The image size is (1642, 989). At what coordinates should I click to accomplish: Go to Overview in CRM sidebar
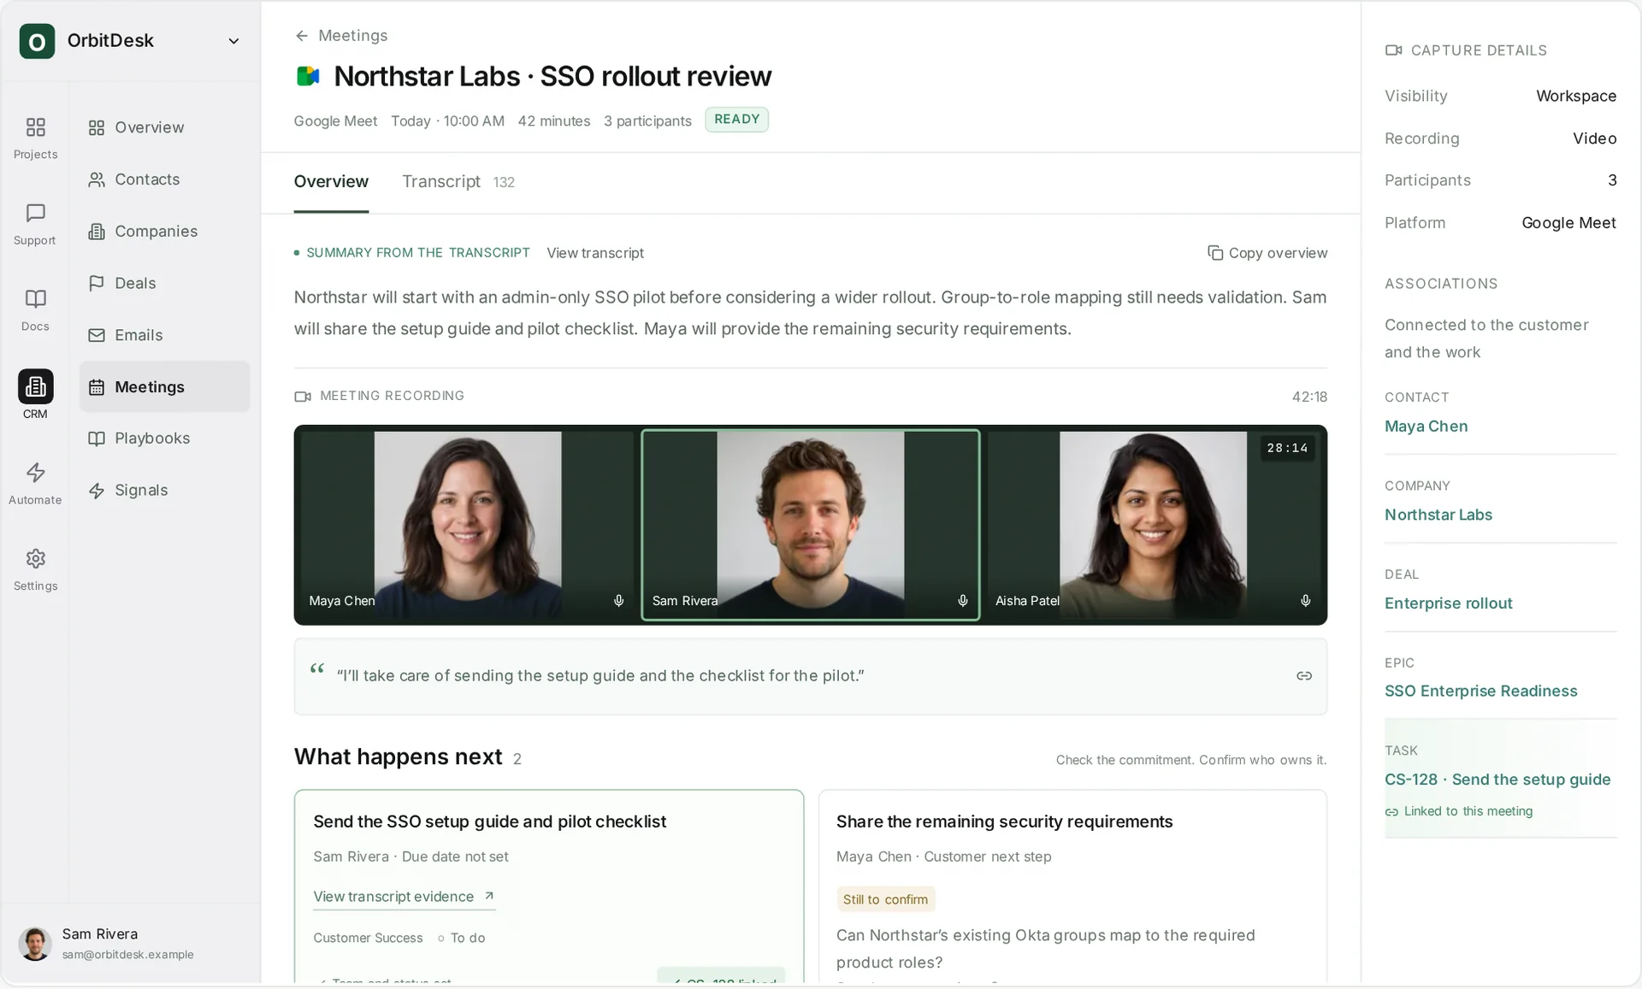tap(164, 127)
